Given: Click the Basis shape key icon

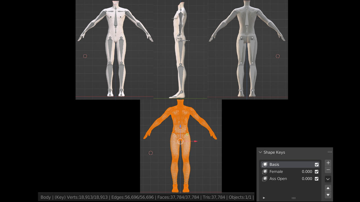Looking at the screenshot, I should tap(265, 165).
